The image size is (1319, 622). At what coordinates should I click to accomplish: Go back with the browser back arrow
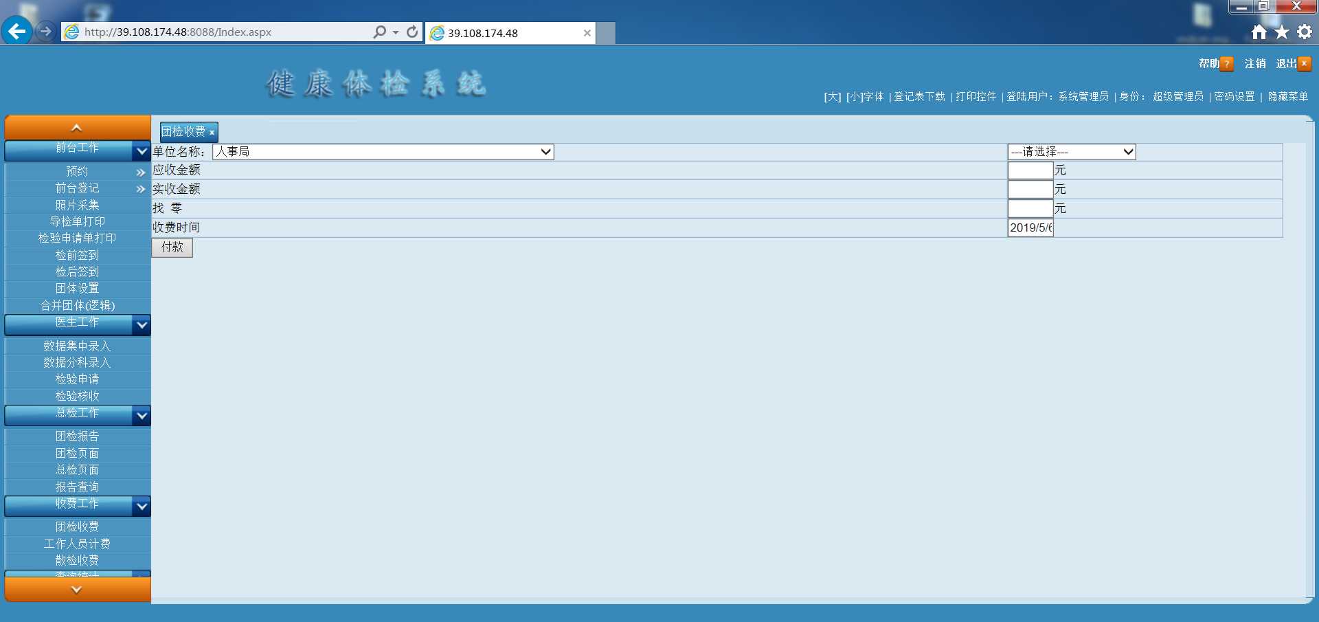tap(16, 31)
